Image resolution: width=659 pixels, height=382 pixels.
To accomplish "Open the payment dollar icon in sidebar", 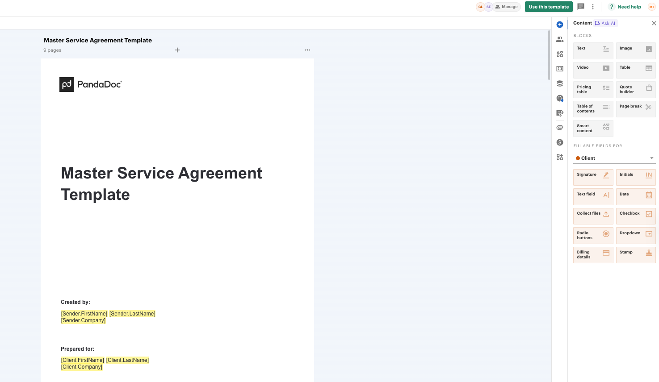I will pos(560,142).
